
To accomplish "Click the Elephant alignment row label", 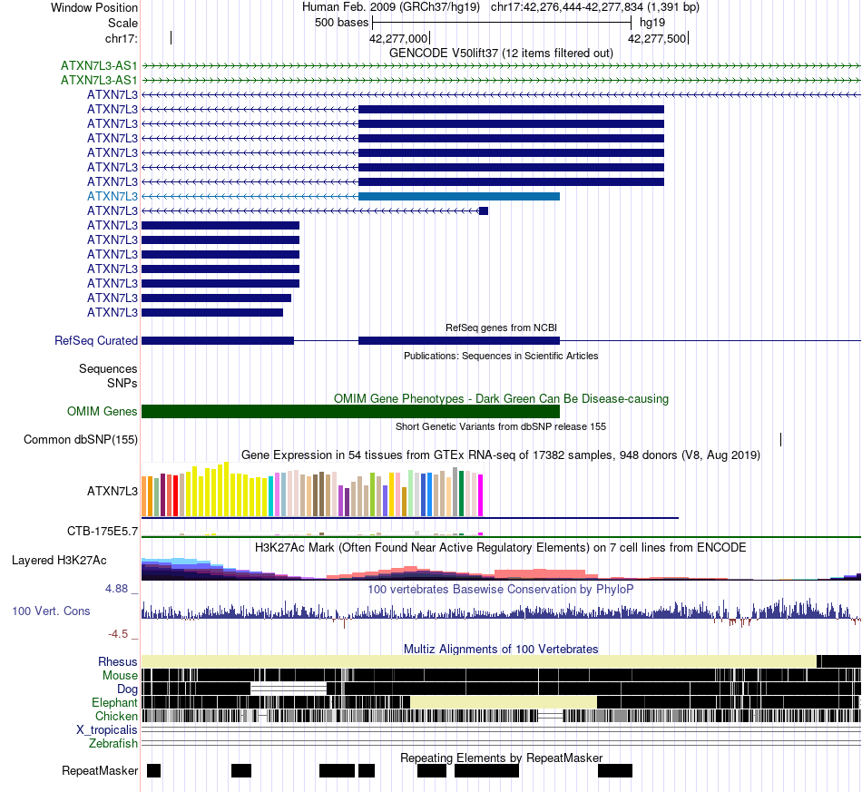I will click(x=114, y=702).
